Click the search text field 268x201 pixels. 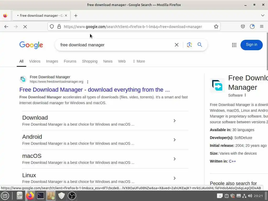tap(116, 45)
